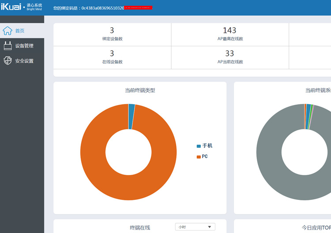
Task: Open the 小时 time range dropdown
Action: click(x=195, y=227)
